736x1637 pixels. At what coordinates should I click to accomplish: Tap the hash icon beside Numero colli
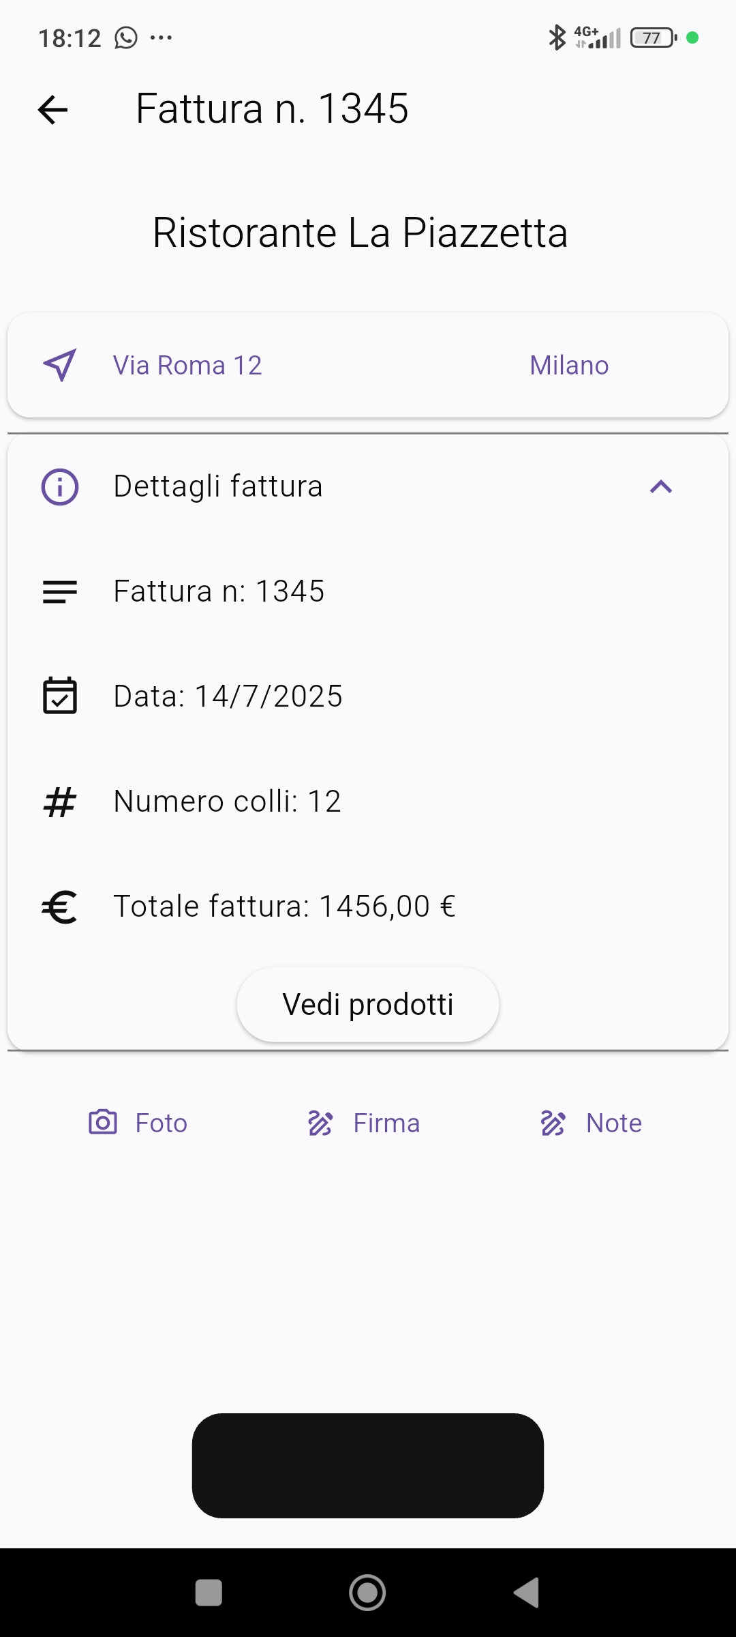click(60, 802)
